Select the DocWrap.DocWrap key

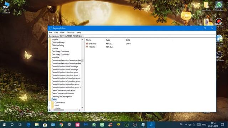click(60, 52)
